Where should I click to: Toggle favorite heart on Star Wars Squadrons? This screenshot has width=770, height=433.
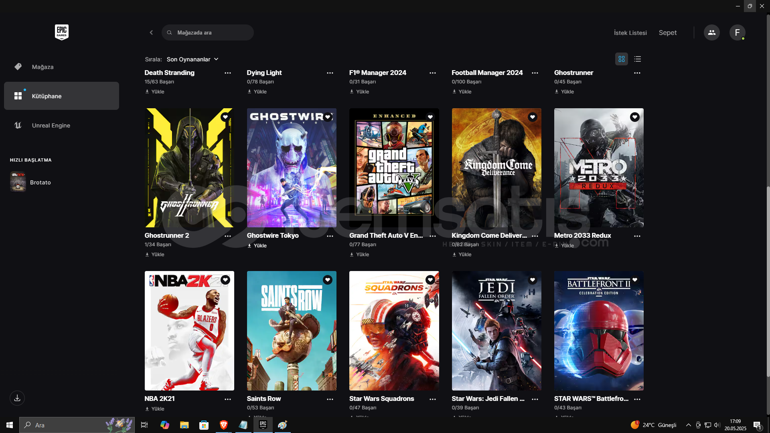tap(430, 280)
